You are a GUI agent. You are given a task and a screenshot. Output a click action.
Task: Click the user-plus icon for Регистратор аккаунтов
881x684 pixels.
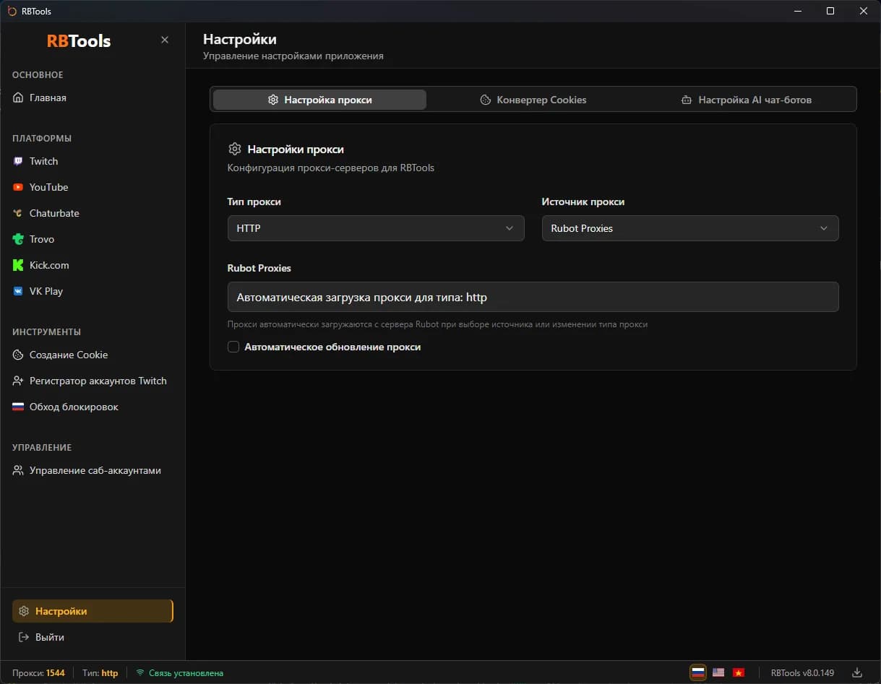(x=18, y=381)
